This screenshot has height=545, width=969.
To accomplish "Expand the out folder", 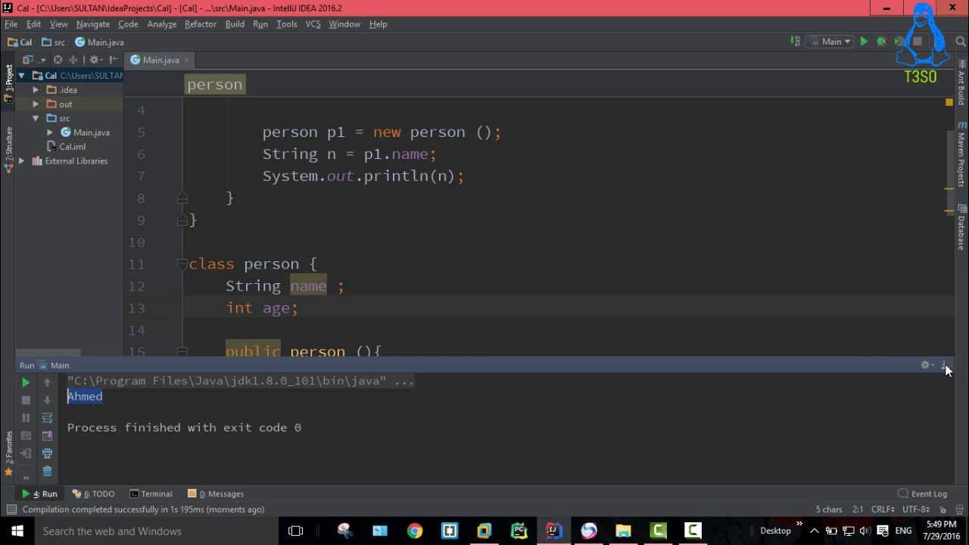I will point(36,104).
